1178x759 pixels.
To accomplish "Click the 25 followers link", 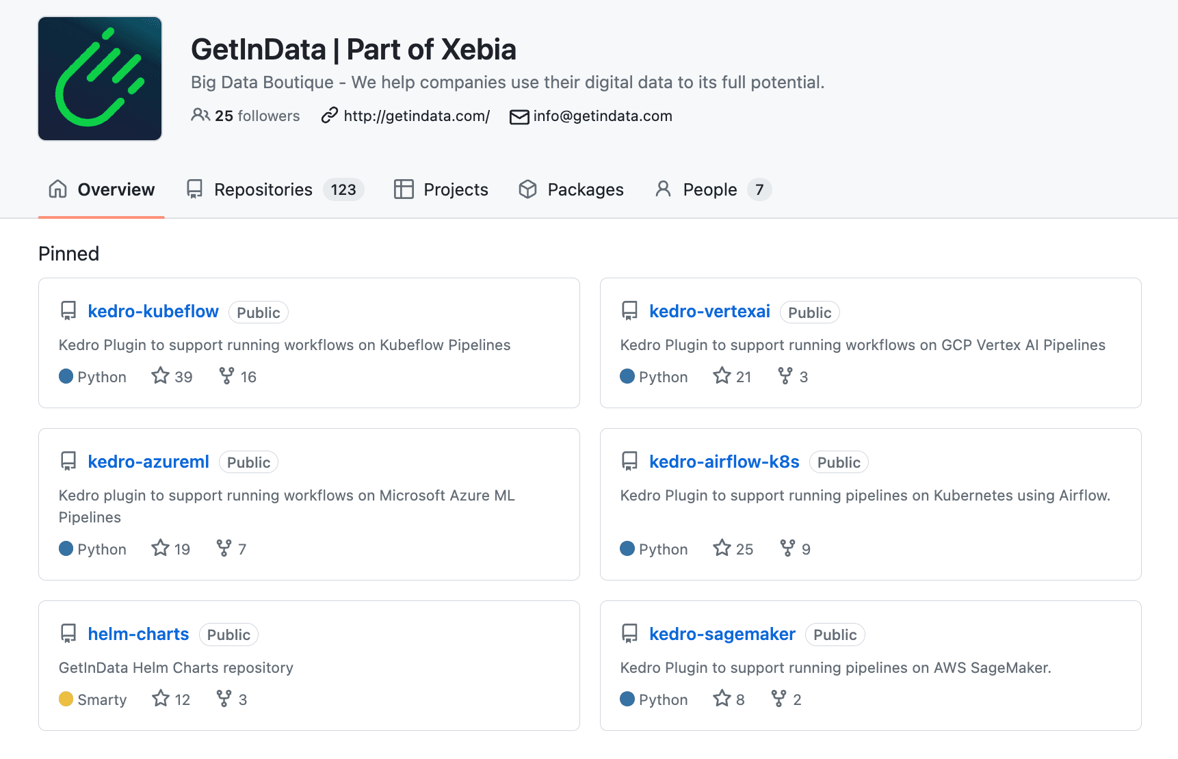I will coord(257,116).
